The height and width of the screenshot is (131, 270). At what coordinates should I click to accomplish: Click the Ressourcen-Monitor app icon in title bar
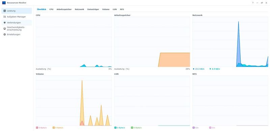point(4,3)
